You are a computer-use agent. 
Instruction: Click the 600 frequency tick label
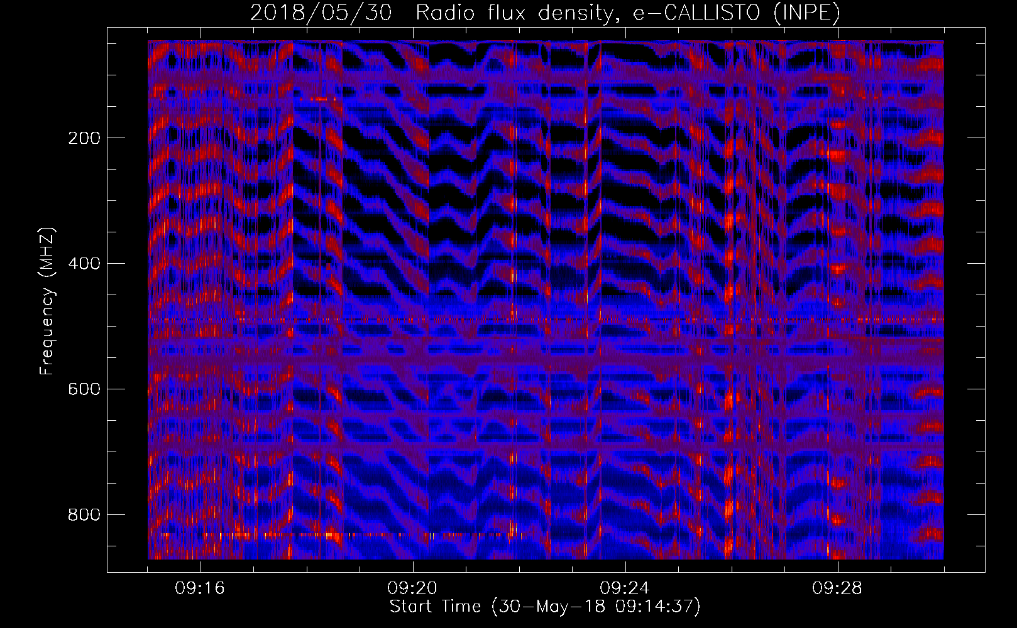(x=84, y=389)
